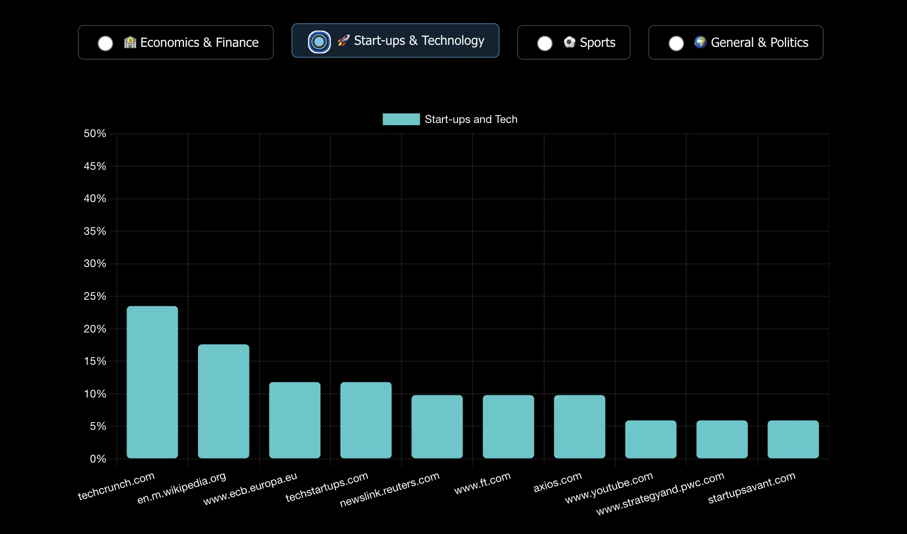Viewport: 907px width, 534px height.
Task: Click the www.ecb.europa.eu bar
Action: 295,420
